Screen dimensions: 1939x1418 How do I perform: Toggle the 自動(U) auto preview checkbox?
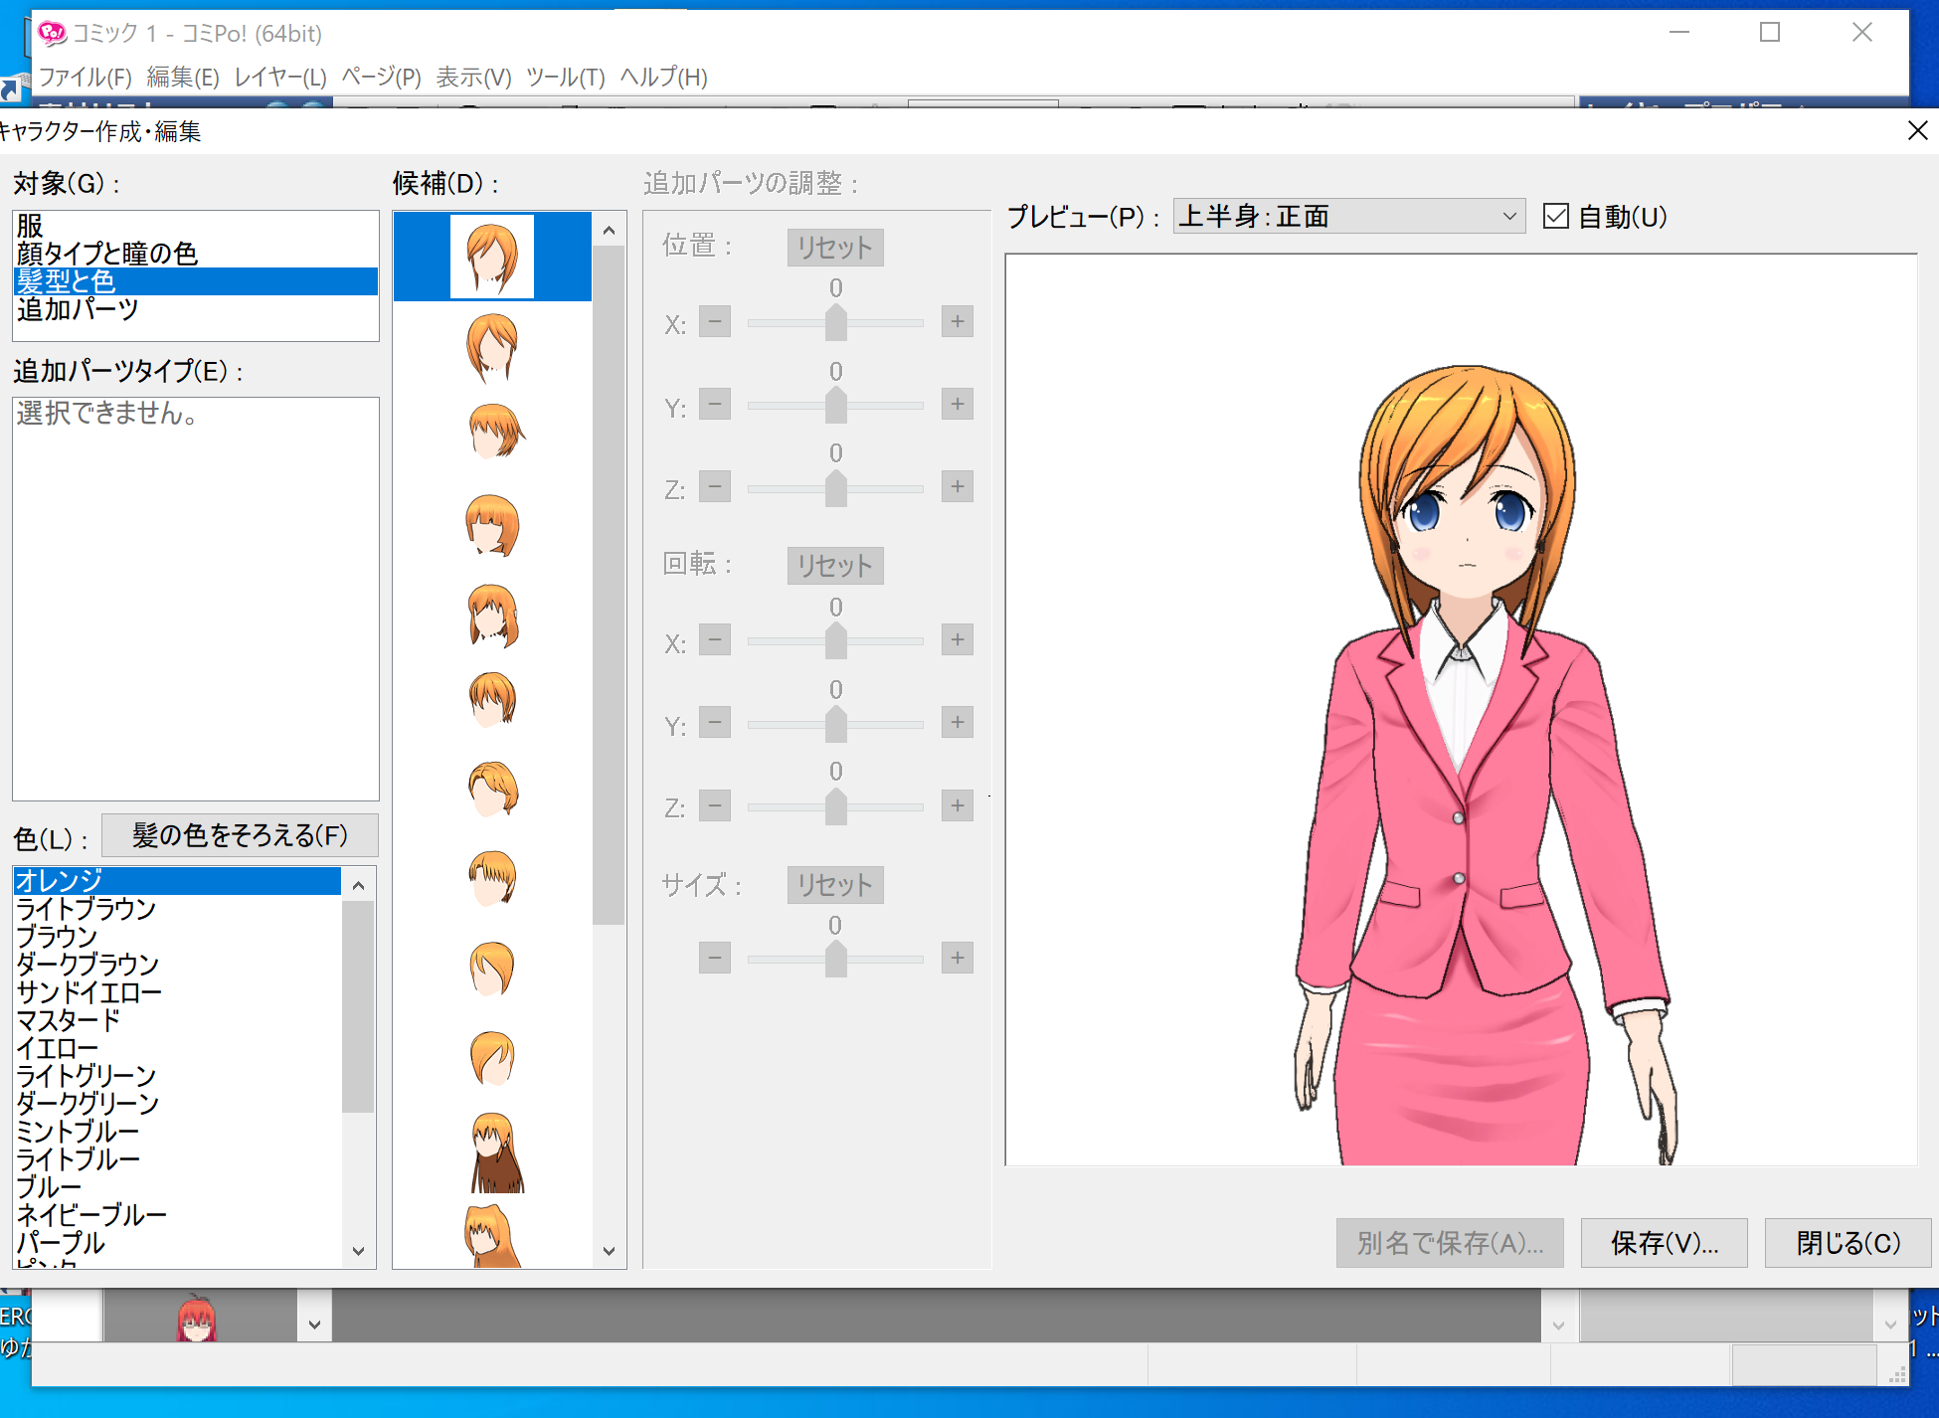pos(1555,216)
